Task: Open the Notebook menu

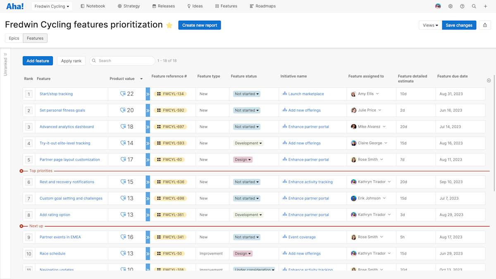Action: point(93,6)
